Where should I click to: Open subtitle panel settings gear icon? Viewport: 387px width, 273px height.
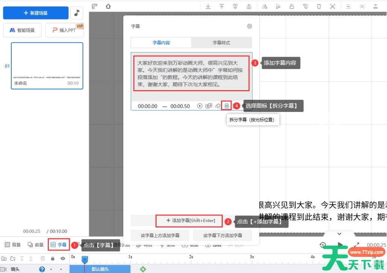coord(249,26)
